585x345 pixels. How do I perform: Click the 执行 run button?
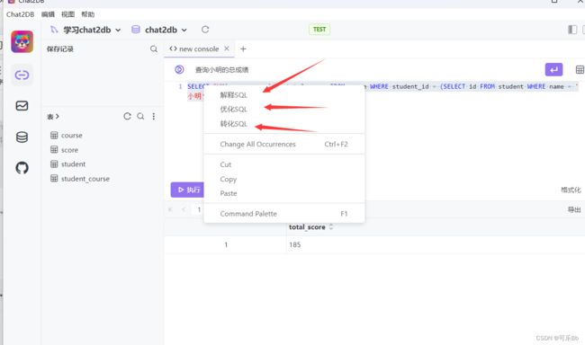pyautogui.click(x=188, y=190)
